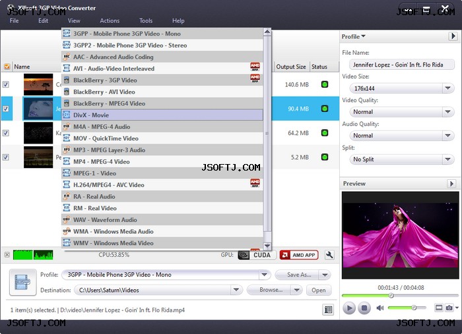Click the MOV QuickTime format icon
This screenshot has width=462, height=334.
pos(67,138)
